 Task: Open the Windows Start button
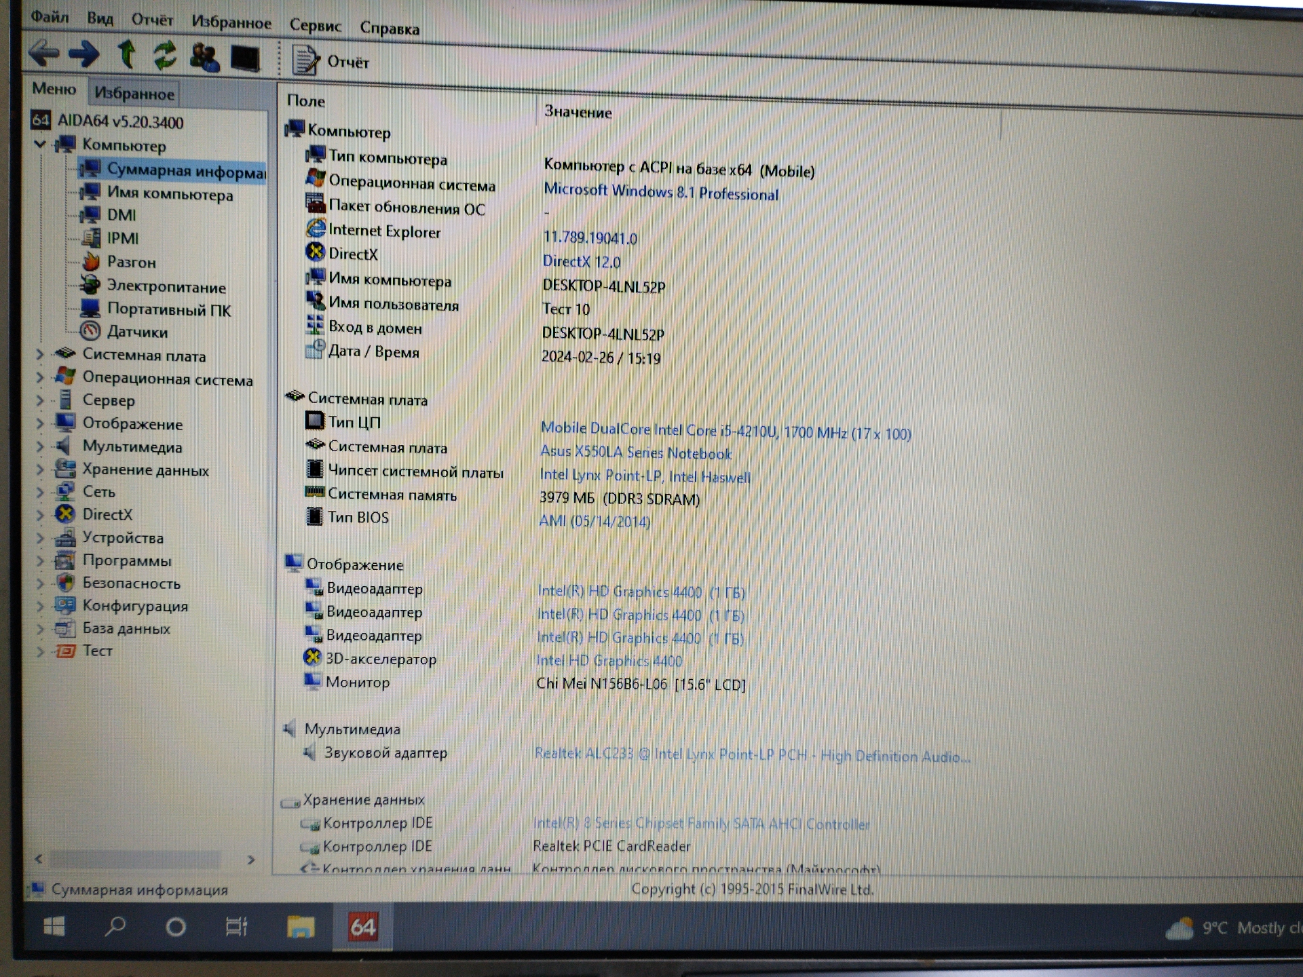(x=54, y=926)
